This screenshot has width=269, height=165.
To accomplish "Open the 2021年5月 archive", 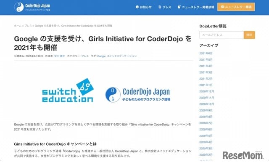I will pos(206,60).
